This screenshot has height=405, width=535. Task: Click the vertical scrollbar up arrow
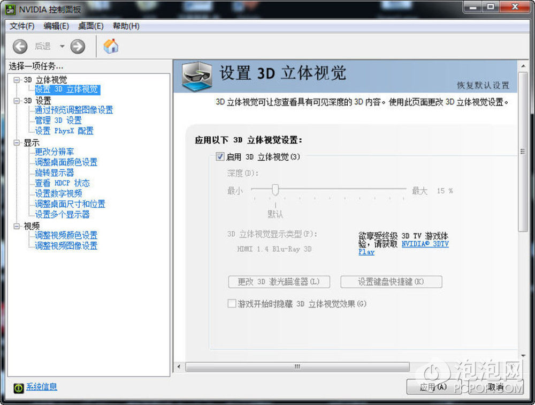point(523,65)
